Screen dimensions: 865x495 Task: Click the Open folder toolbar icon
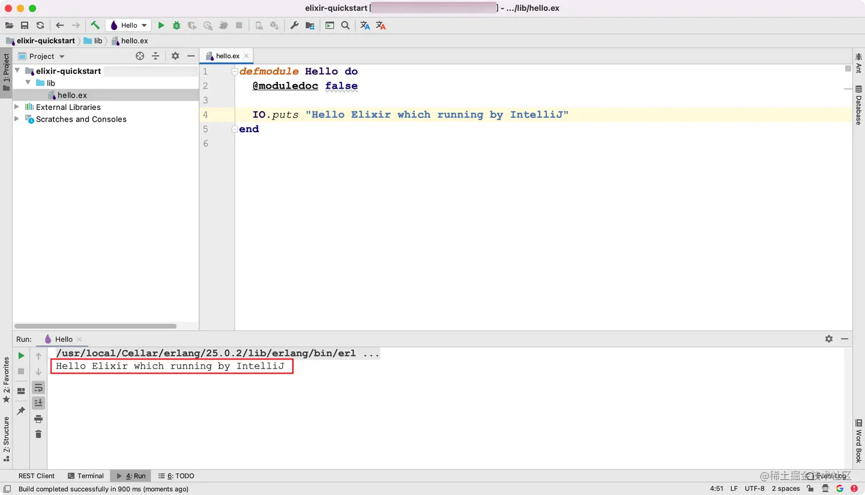9,25
